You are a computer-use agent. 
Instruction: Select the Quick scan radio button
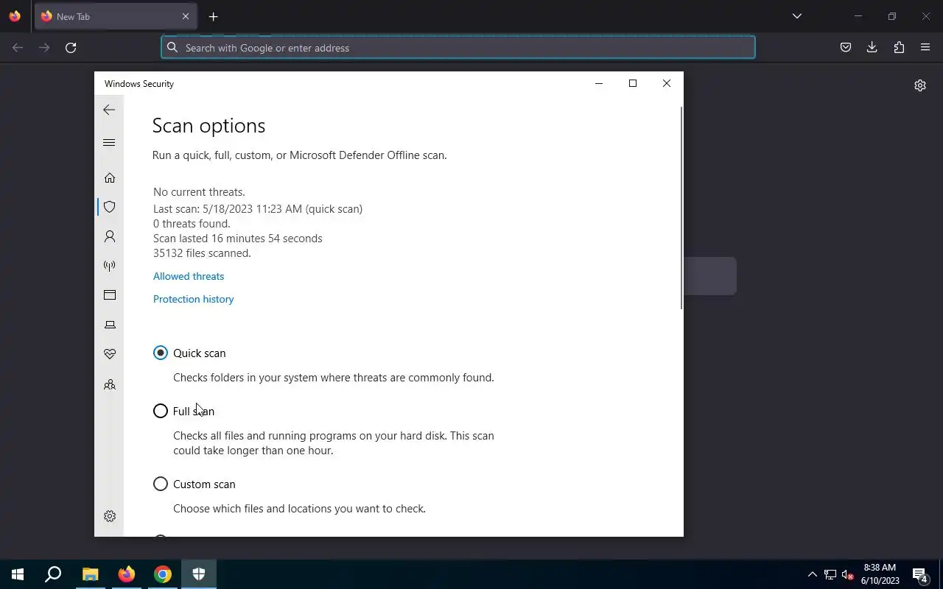coord(161,353)
